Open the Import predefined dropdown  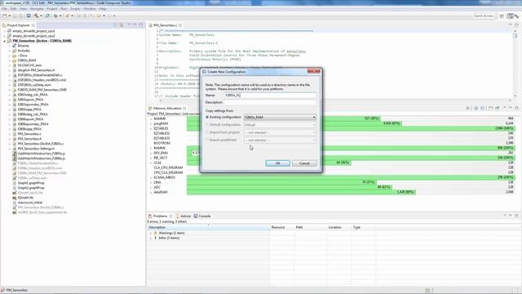(280, 140)
